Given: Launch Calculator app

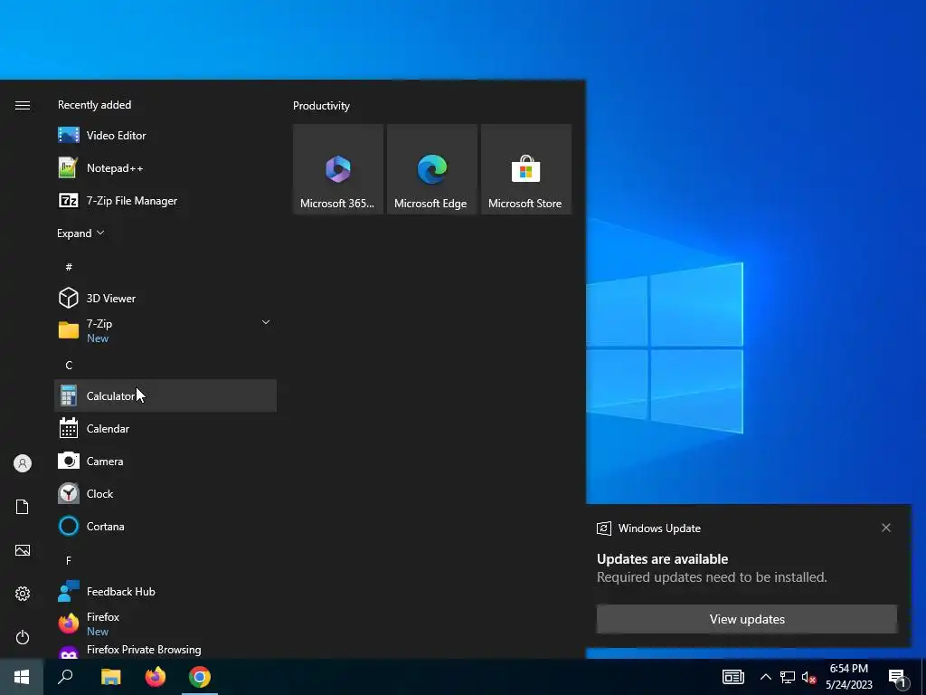Looking at the screenshot, I should click(165, 395).
